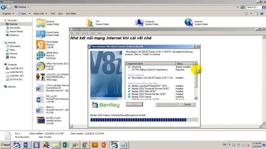Click Chrome icon in taskbar
The image size is (266, 149).
pyautogui.click(x=85, y=145)
